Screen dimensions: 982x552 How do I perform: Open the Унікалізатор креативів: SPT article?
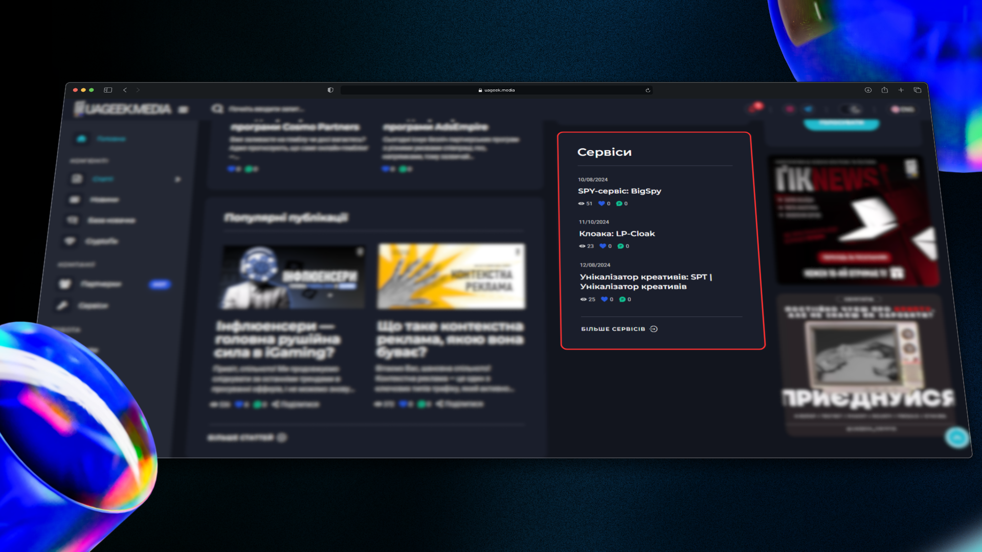click(x=646, y=282)
